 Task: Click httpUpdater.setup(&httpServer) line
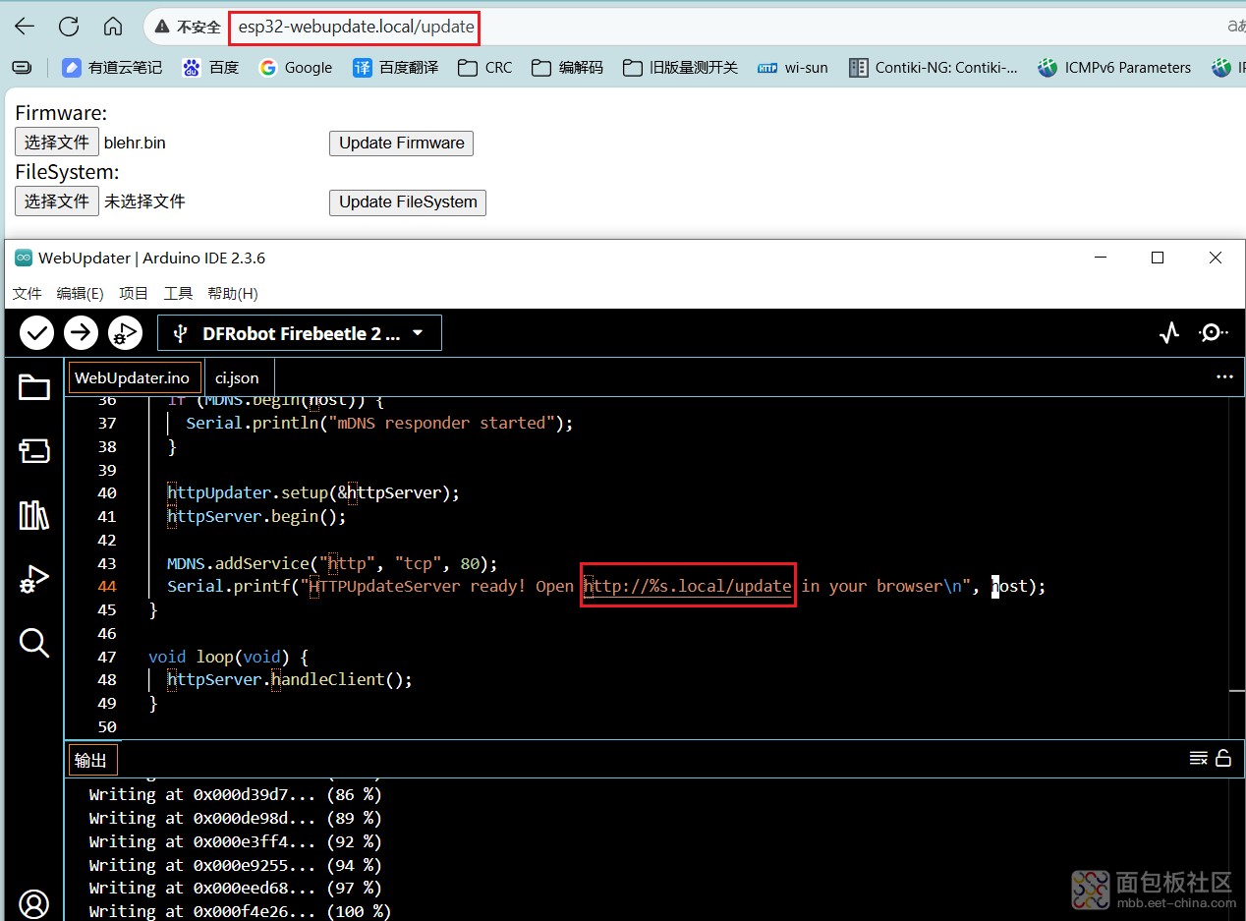pyautogui.click(x=312, y=493)
